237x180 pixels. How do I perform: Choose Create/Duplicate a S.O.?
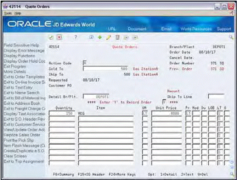pyautogui.click(x=24, y=151)
